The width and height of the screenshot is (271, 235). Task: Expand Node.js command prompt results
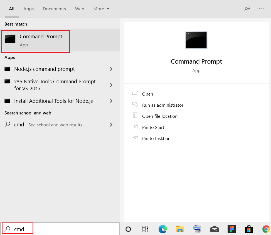(111, 69)
